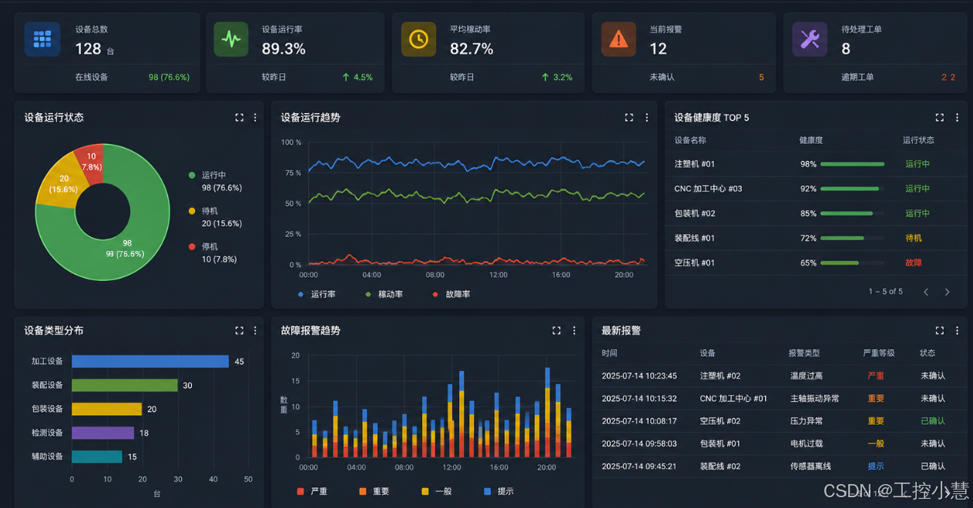Sort alarm table by 严重等级 header
The height and width of the screenshot is (508, 973).
coord(878,353)
